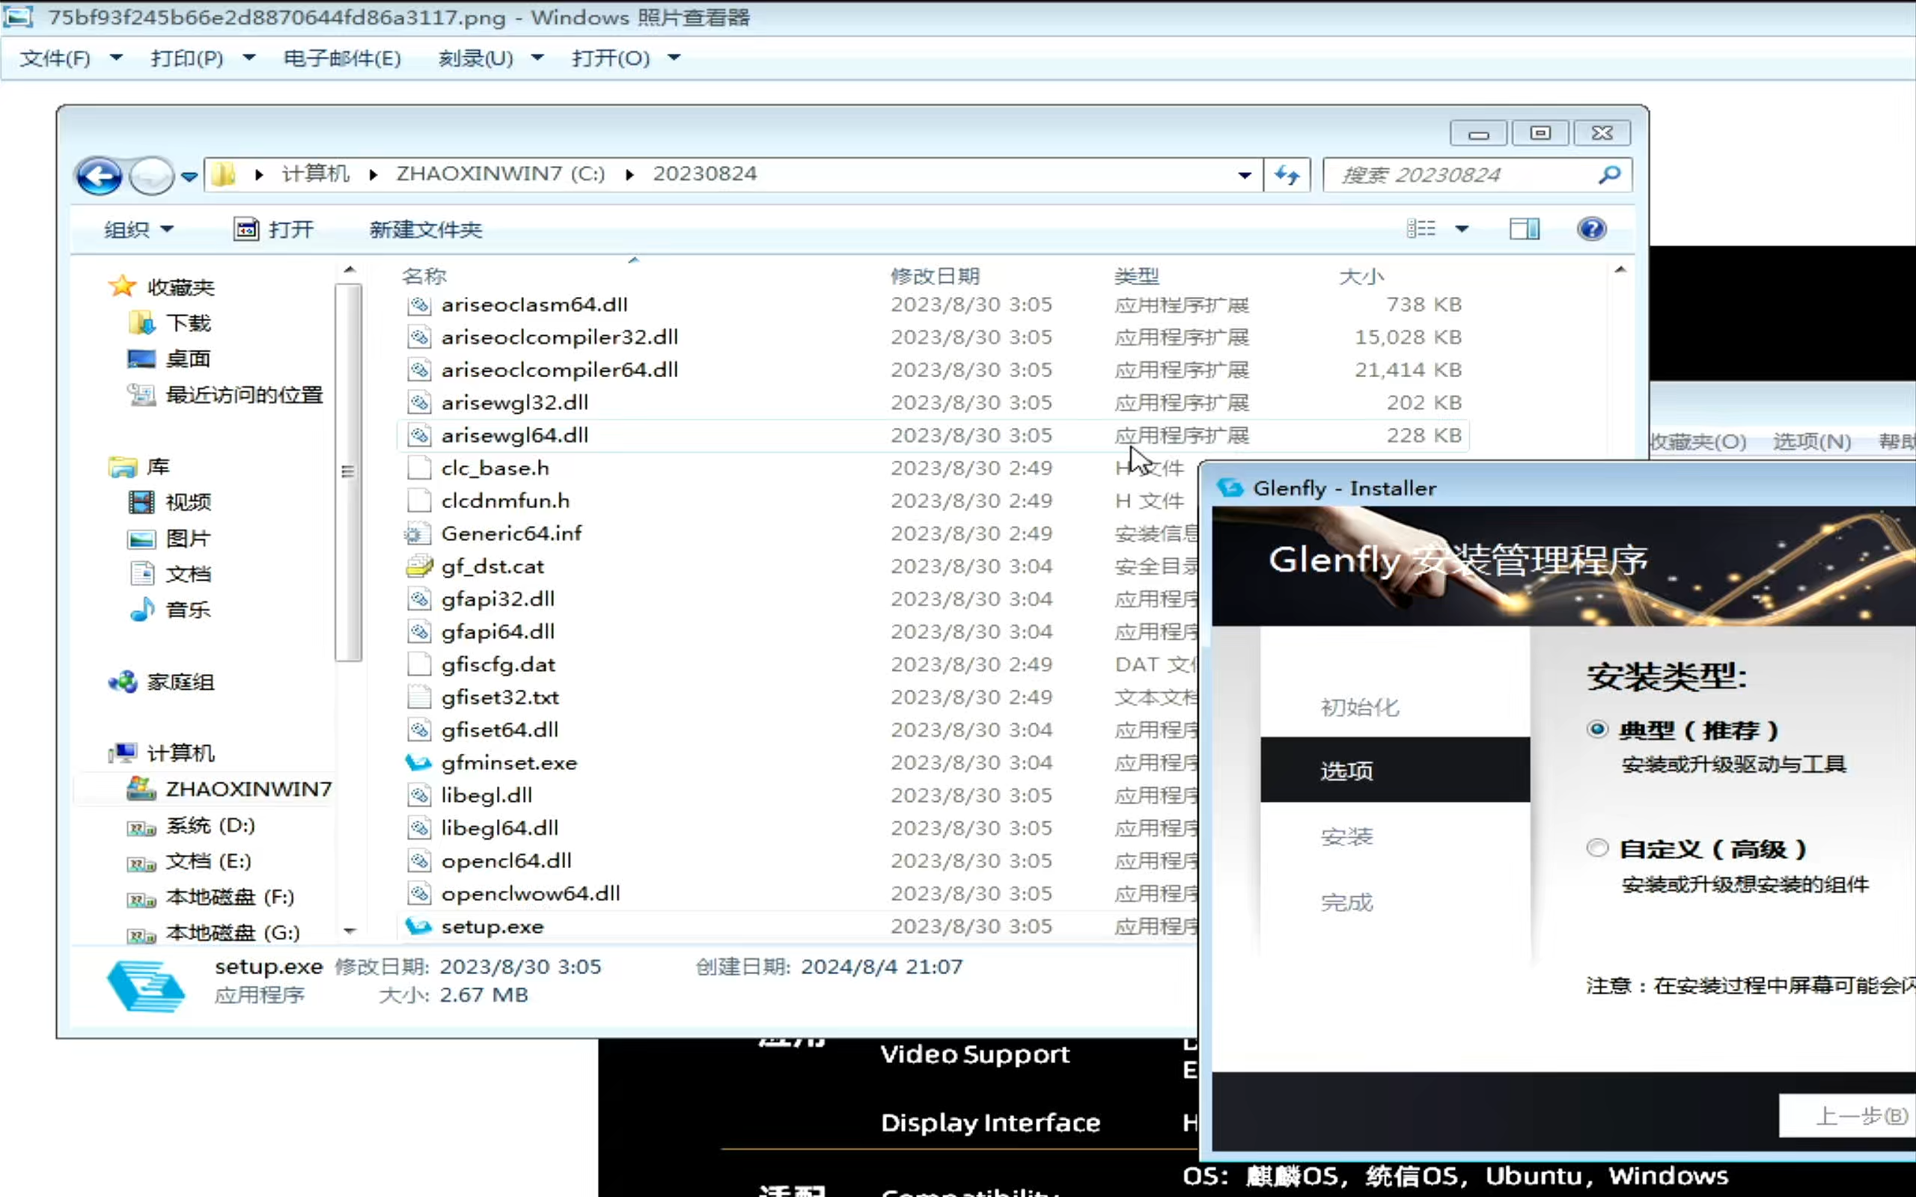Click the navigation pane scroll down arrow
The image size is (1916, 1197).
[350, 931]
